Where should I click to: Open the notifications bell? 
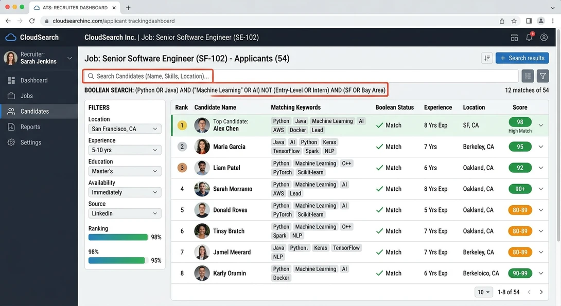click(x=529, y=37)
